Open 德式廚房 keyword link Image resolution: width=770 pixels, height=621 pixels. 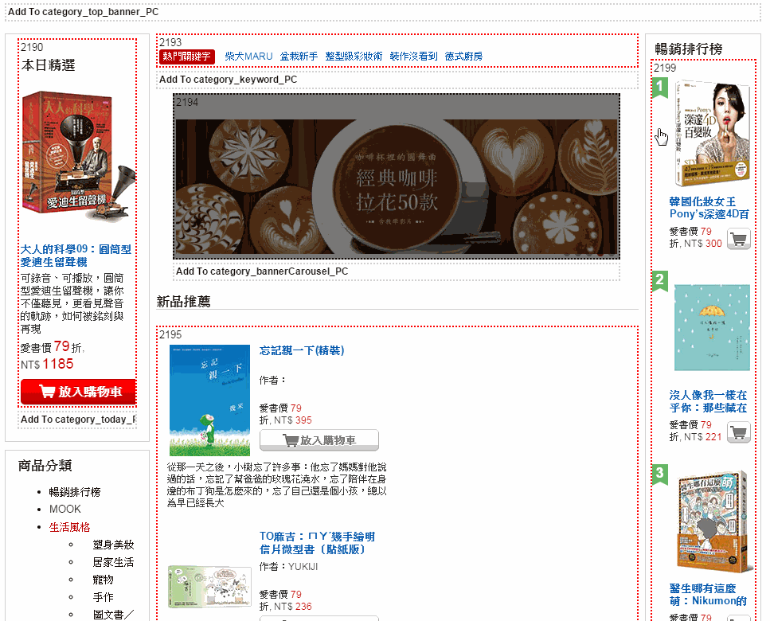click(463, 57)
